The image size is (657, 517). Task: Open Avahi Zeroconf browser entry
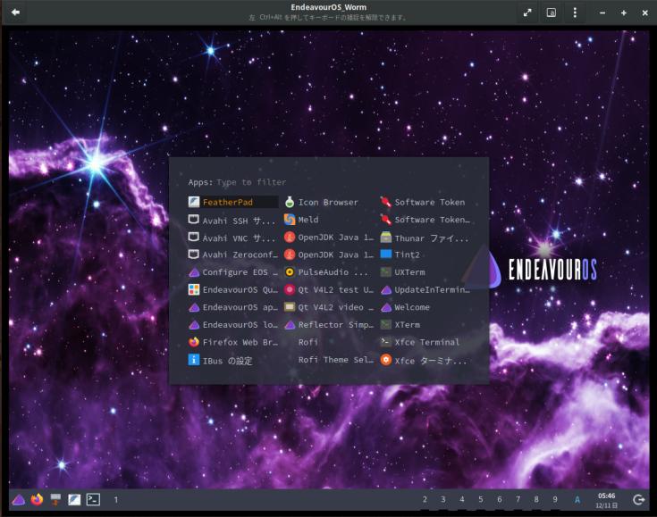point(233,254)
